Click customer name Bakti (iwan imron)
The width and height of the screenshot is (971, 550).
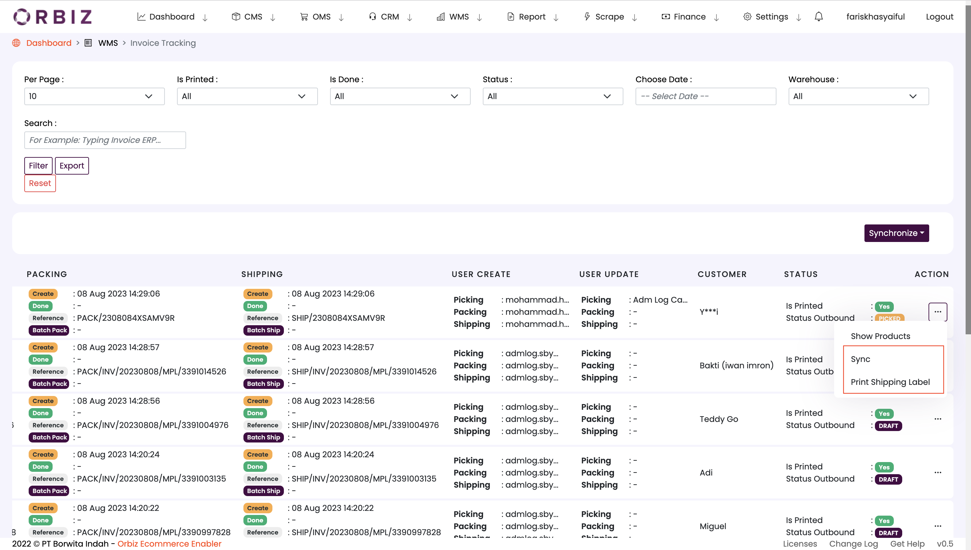[x=736, y=366]
